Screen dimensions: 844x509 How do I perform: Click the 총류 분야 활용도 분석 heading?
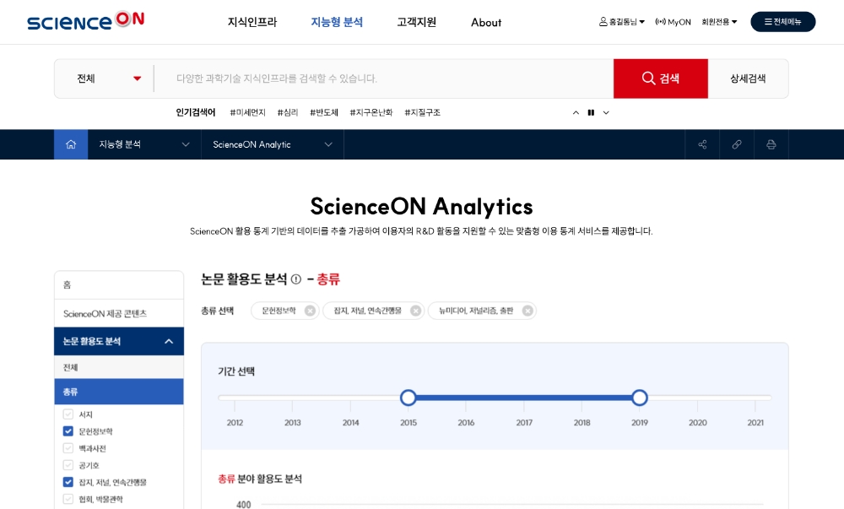(x=259, y=479)
